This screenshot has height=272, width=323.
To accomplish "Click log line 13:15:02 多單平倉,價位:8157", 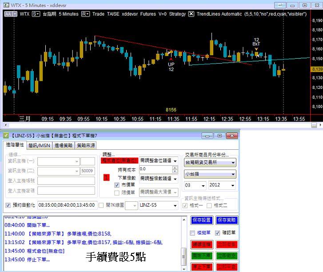I will tap(84, 242).
